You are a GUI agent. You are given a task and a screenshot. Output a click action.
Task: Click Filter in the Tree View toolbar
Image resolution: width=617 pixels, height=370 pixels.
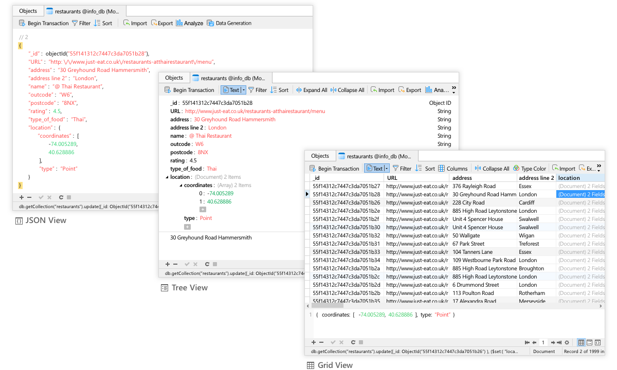[258, 90]
